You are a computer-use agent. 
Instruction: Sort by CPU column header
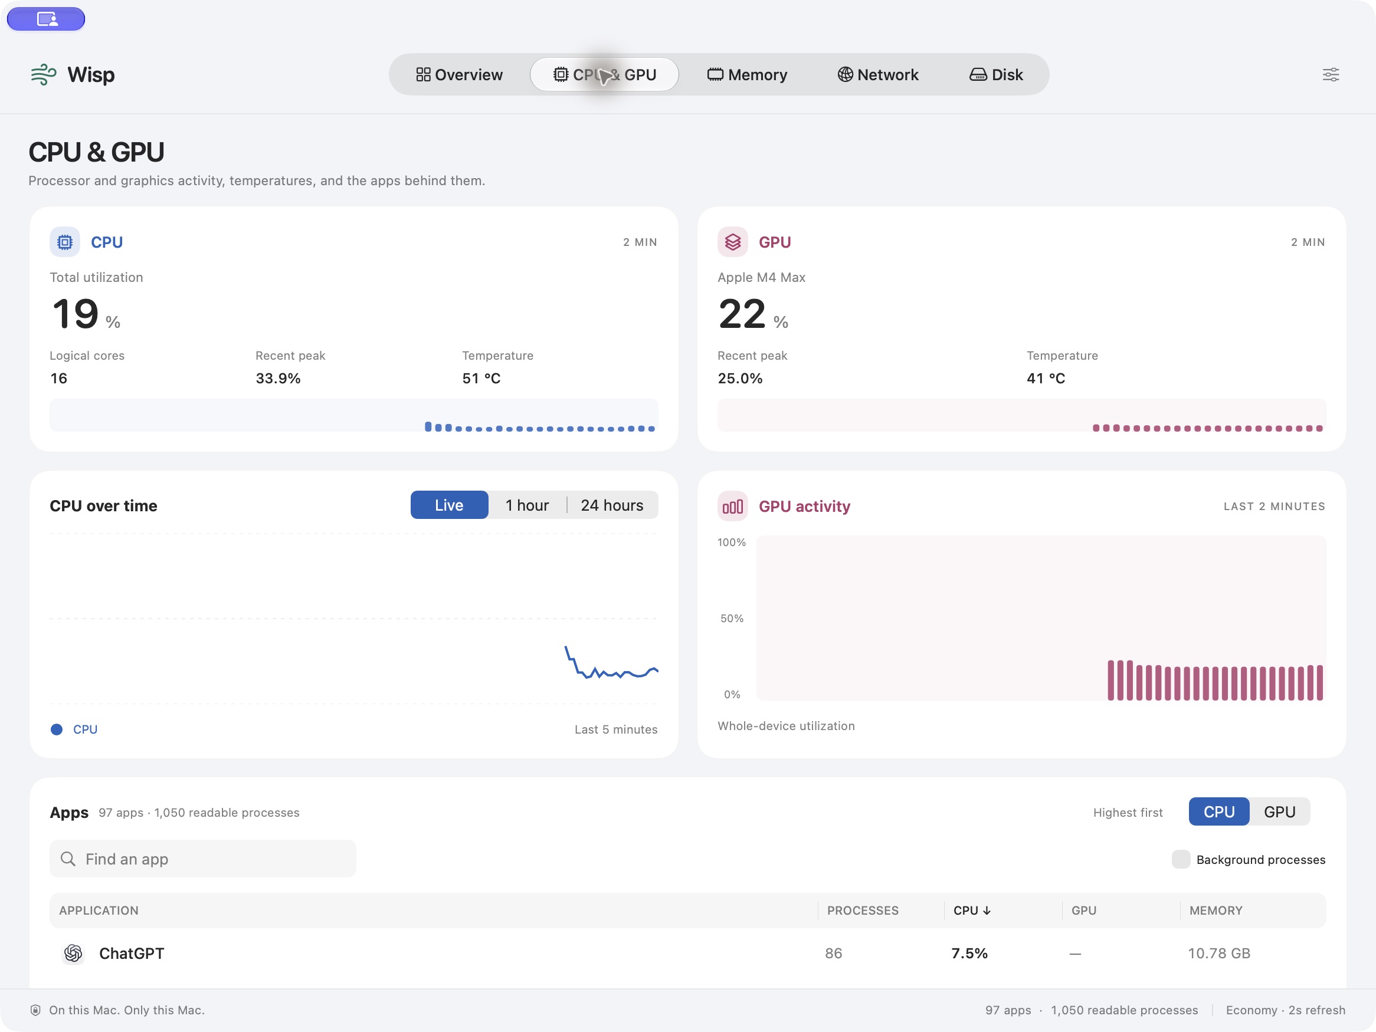coord(972,910)
